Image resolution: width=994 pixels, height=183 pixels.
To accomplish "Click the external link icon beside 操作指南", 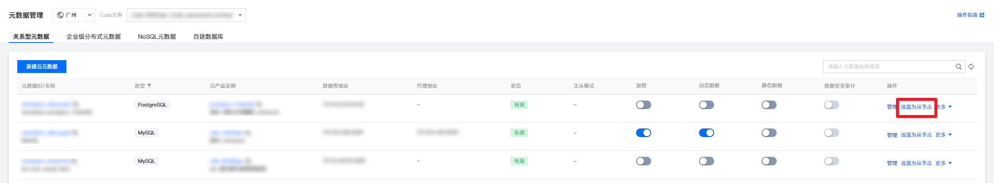I will tap(982, 15).
